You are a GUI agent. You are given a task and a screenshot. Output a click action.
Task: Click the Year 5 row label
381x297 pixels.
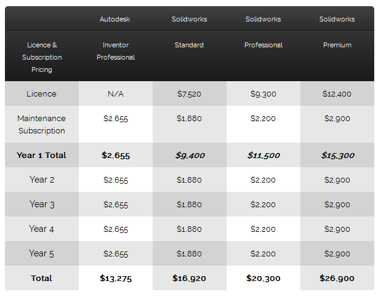(x=41, y=253)
